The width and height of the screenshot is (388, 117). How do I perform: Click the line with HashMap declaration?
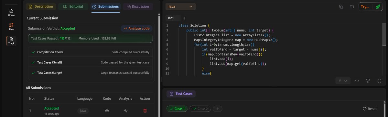[236, 40]
